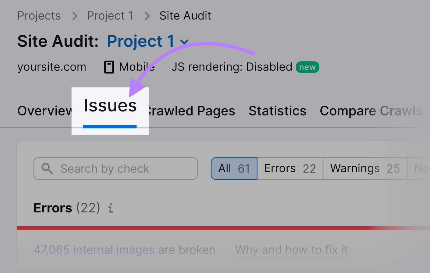Screen dimensions: 430x273
Task: Open the breadcrumb chevron before Site Audit
Action: [x=147, y=16]
